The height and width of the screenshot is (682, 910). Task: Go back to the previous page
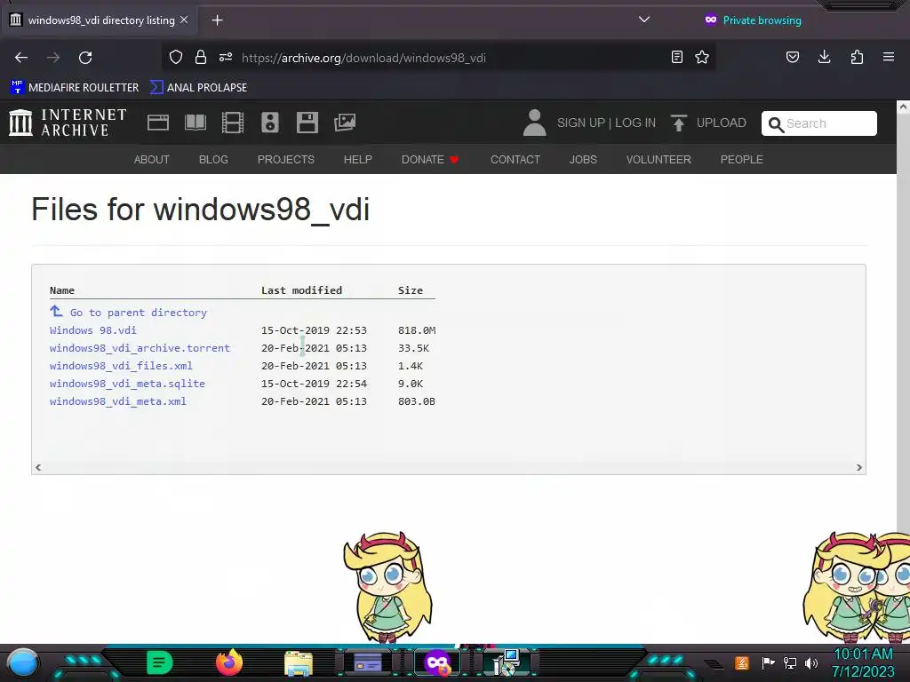[x=21, y=58]
